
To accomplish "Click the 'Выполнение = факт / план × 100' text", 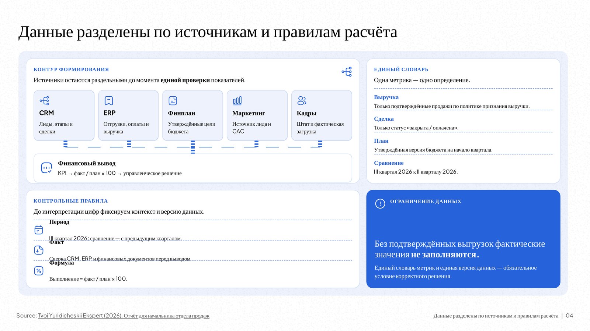I will point(88,279).
